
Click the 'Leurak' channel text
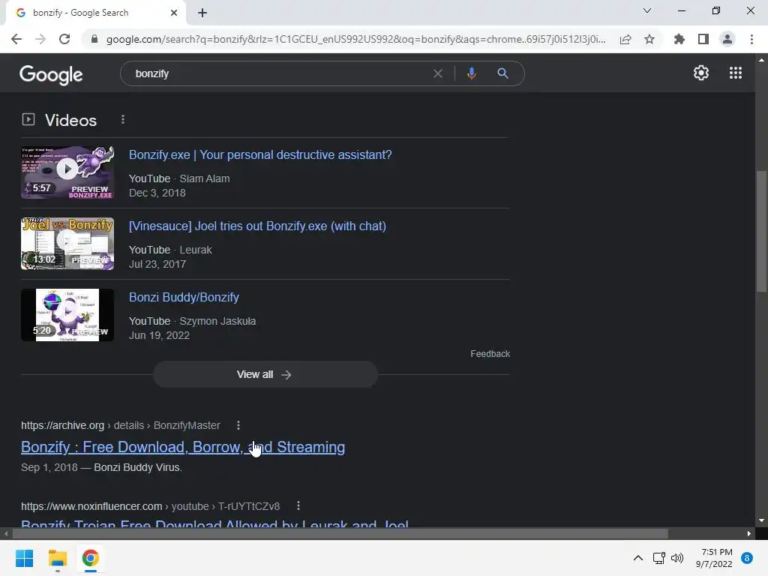click(x=196, y=250)
